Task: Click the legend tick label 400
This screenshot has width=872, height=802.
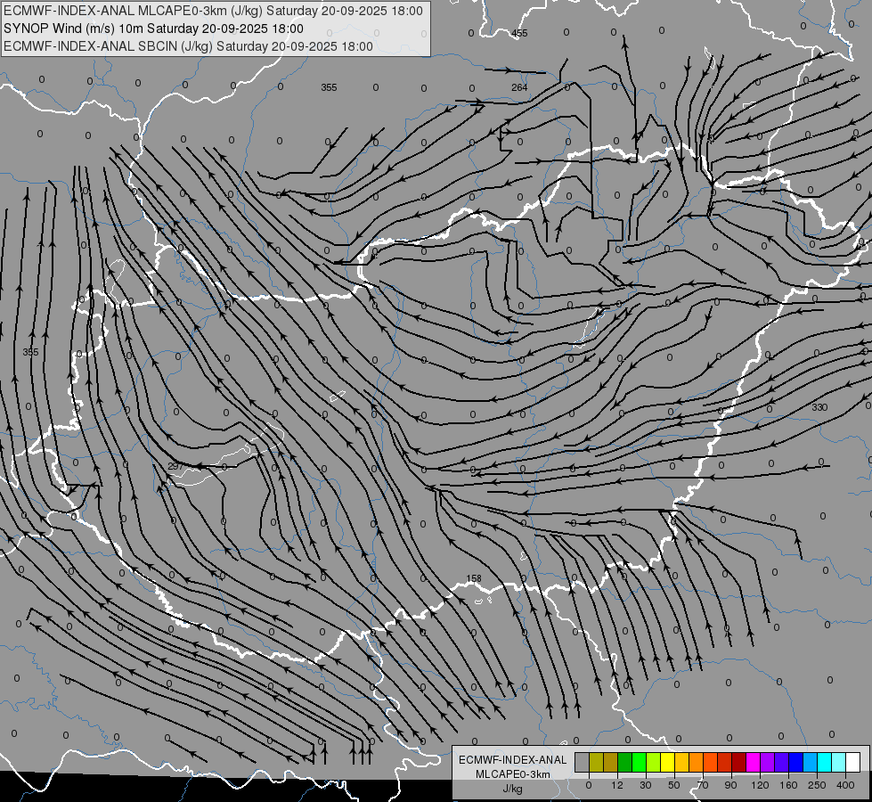Action: [845, 785]
